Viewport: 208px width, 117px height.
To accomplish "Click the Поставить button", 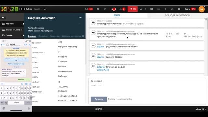I will click(x=98, y=99).
